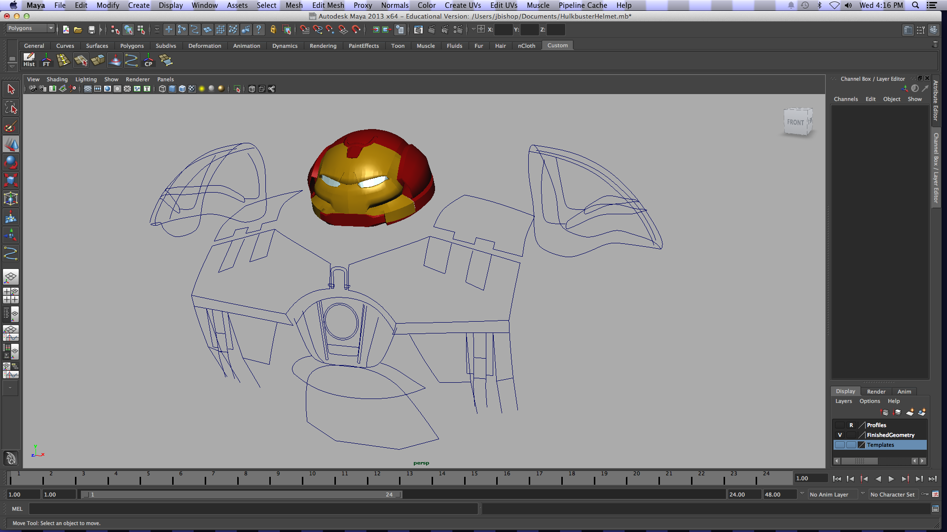
Task: Toggle viewport grid icon
Action: click(88, 89)
